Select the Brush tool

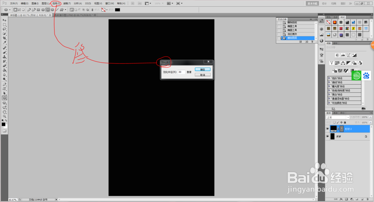[4, 53]
